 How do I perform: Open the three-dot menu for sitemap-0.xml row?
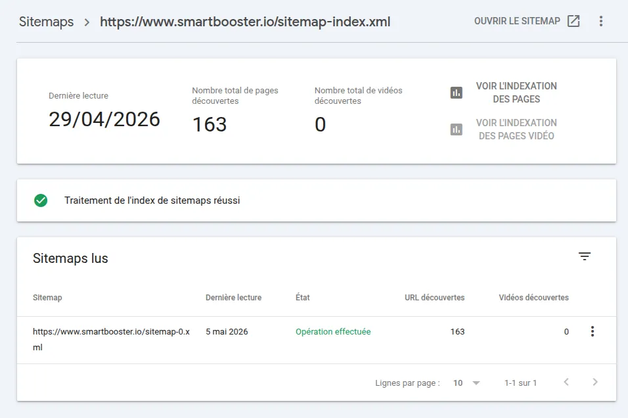coord(593,331)
